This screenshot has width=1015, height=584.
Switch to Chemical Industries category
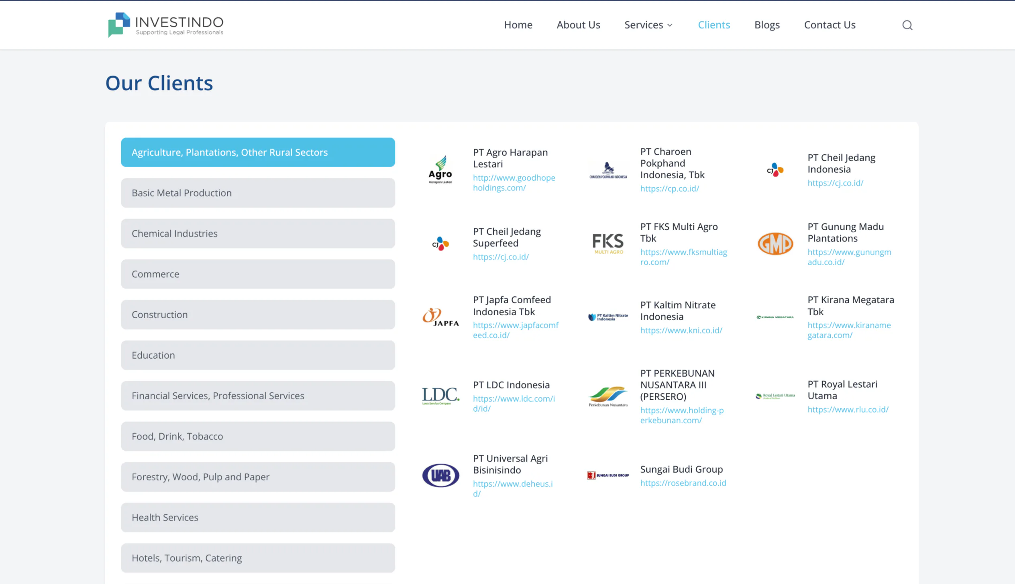[258, 233]
